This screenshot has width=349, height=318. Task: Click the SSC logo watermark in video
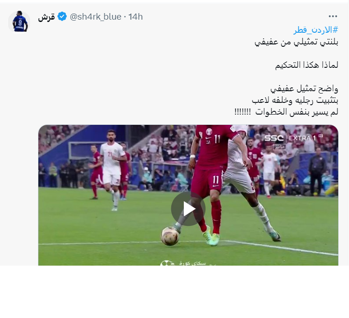[274, 138]
